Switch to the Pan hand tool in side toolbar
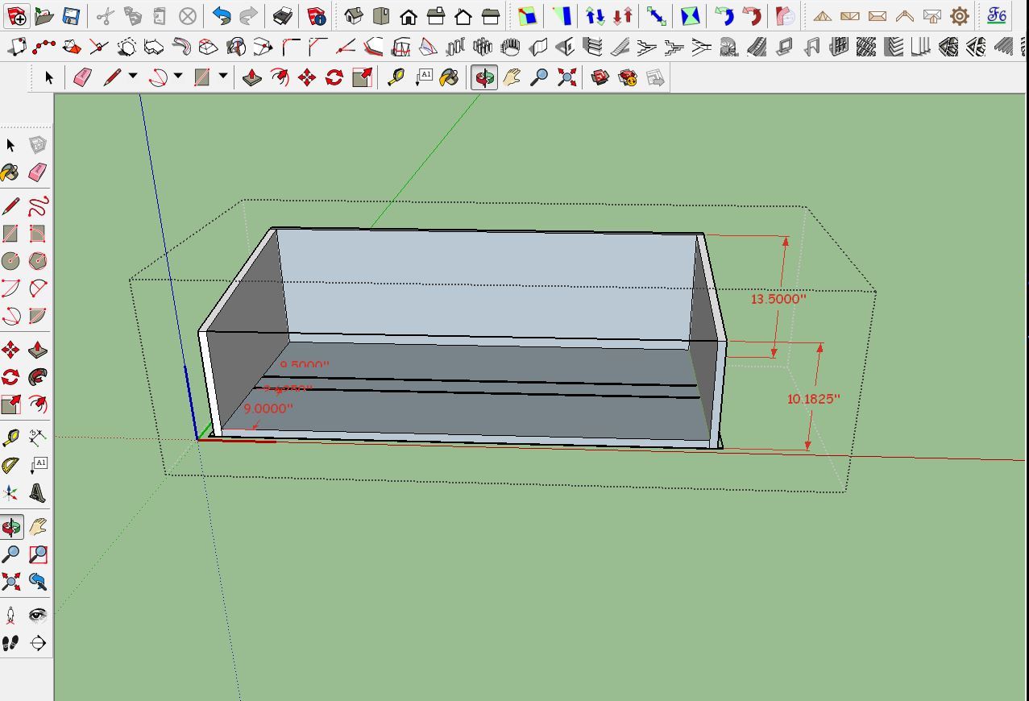This screenshot has width=1029, height=701. coord(38,527)
